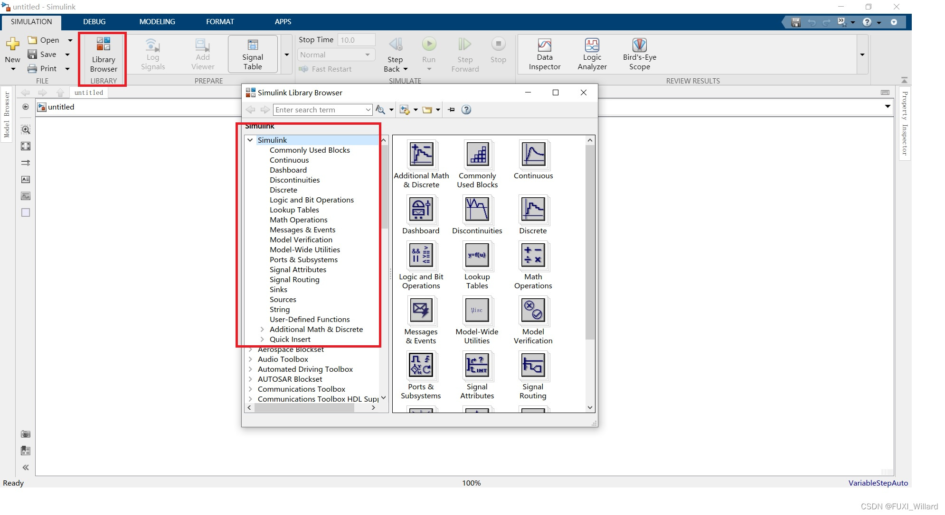Pin the library browser window on top
Viewport: 945px width, 515px height.
coord(451,110)
